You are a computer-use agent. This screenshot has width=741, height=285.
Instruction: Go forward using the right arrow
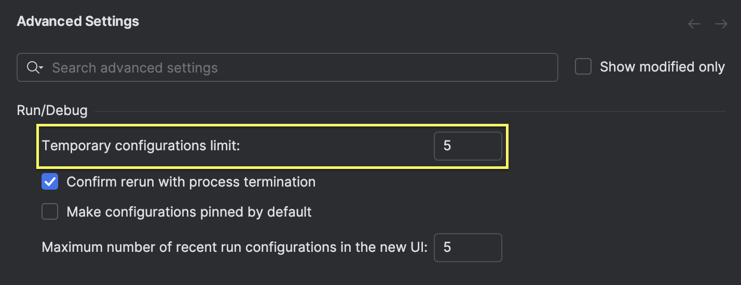point(721,24)
